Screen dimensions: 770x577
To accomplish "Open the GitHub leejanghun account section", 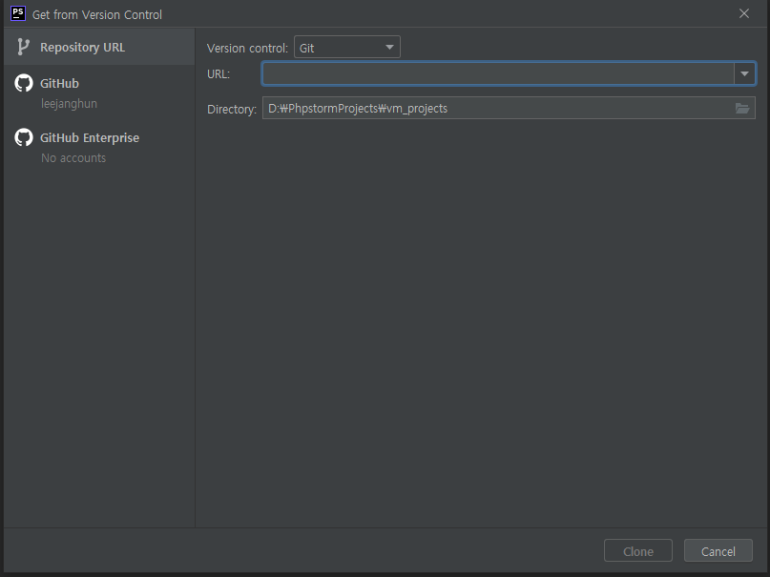I will click(x=99, y=93).
